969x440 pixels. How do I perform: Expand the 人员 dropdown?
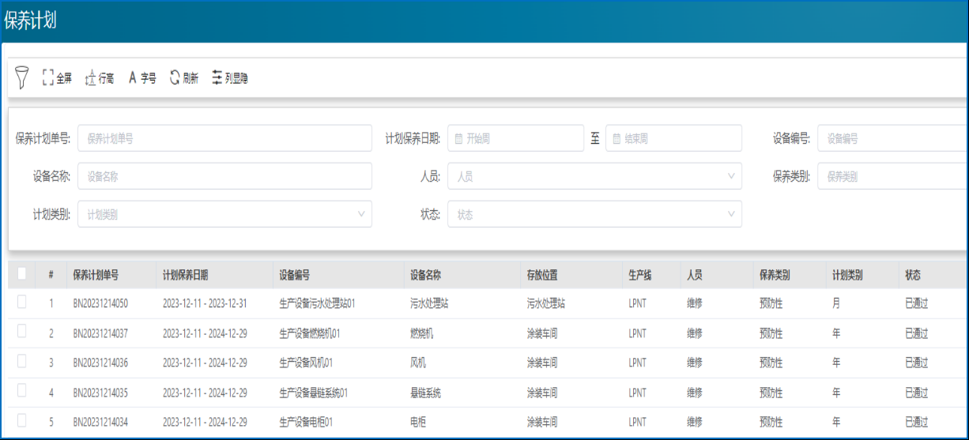[x=594, y=176]
